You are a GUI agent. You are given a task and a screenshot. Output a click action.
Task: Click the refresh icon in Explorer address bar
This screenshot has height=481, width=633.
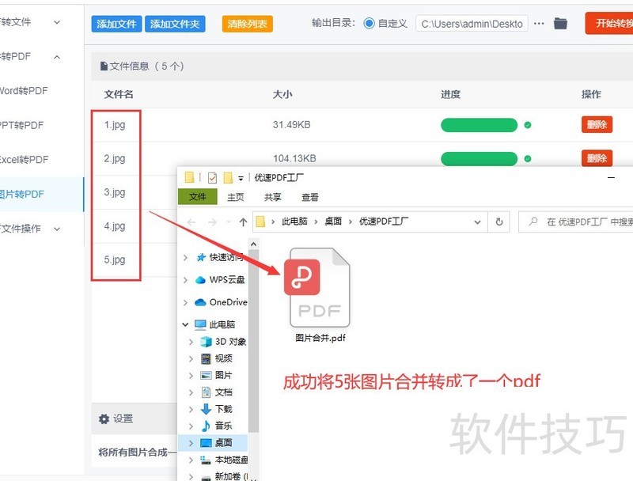click(498, 222)
